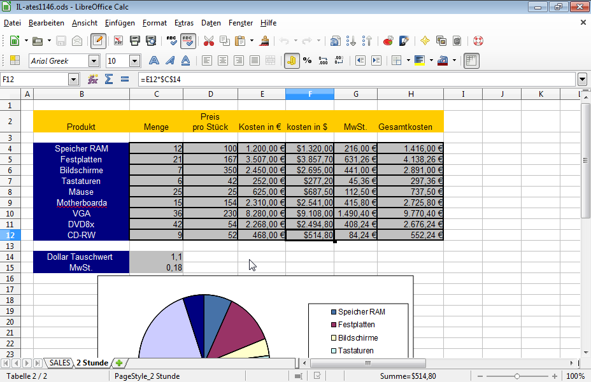Open the page preview icon
Image resolution: width=591 pixels, height=382 pixels.
[x=151, y=41]
